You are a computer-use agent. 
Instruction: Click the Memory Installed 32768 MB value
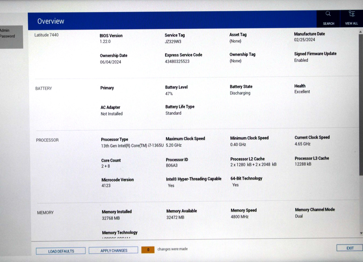coord(111,218)
